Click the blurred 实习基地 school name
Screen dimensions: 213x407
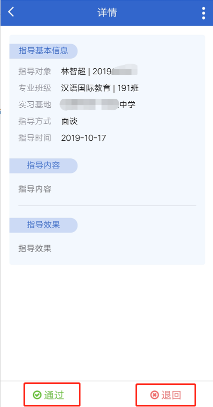click(x=97, y=104)
